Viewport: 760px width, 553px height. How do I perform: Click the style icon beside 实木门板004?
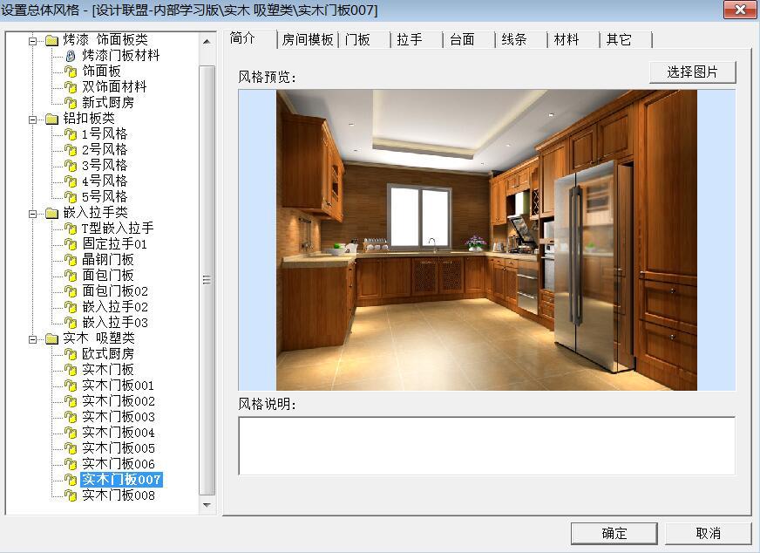click(71, 433)
